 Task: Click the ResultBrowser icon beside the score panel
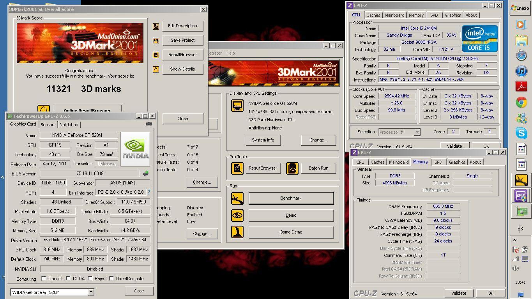(156, 55)
